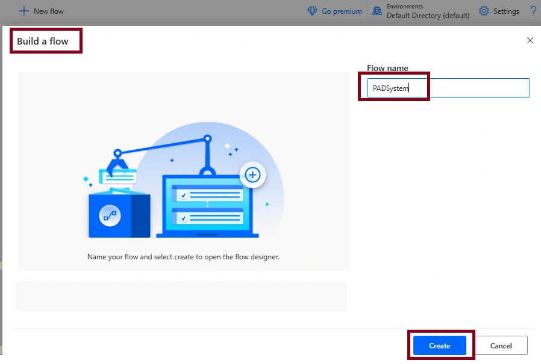
Task: Click the Environments globe icon
Action: point(377,11)
